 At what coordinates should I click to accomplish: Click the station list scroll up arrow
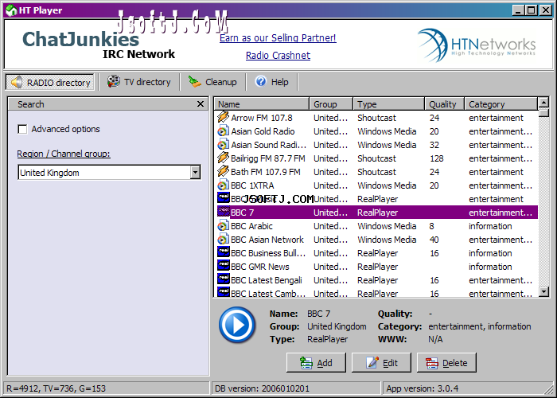coord(543,103)
